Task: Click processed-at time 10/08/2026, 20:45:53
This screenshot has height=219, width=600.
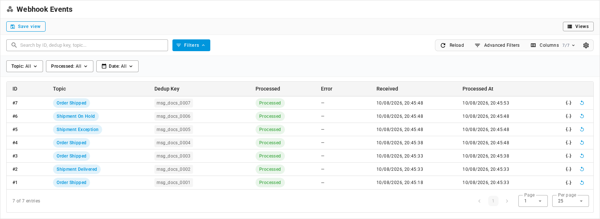Action: coord(486,103)
